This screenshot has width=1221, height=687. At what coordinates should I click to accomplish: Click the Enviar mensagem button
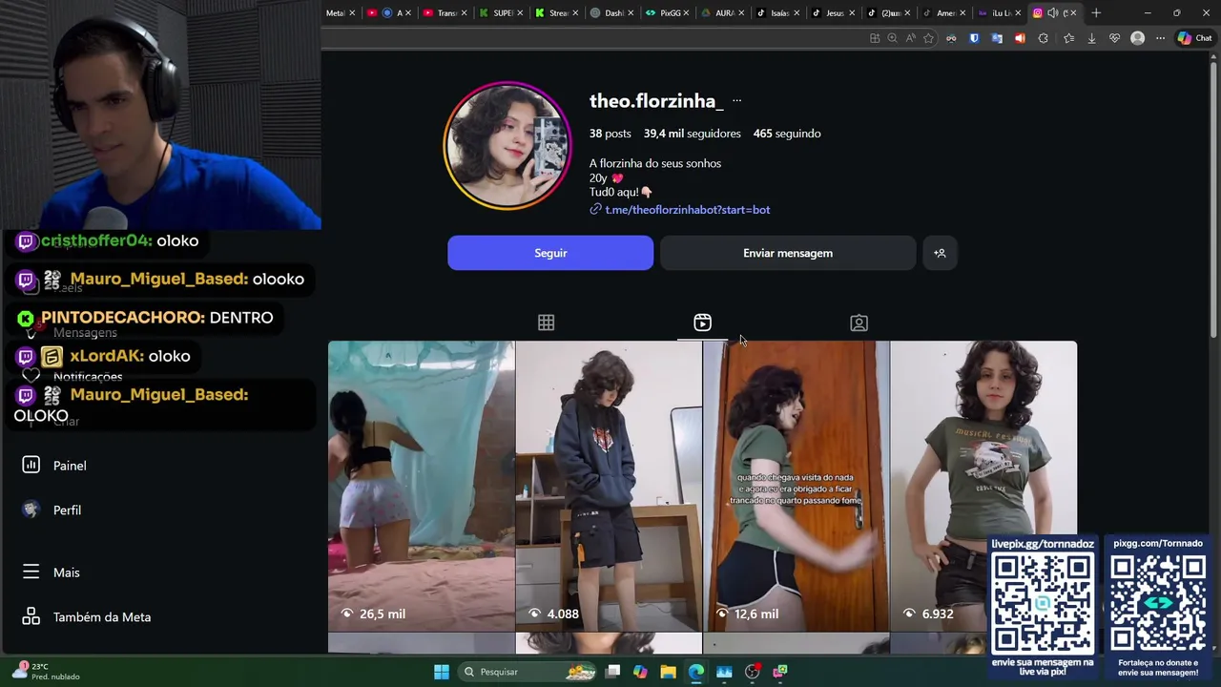click(788, 253)
